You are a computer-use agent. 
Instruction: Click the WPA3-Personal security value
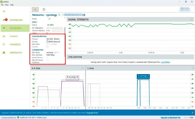point(54,42)
